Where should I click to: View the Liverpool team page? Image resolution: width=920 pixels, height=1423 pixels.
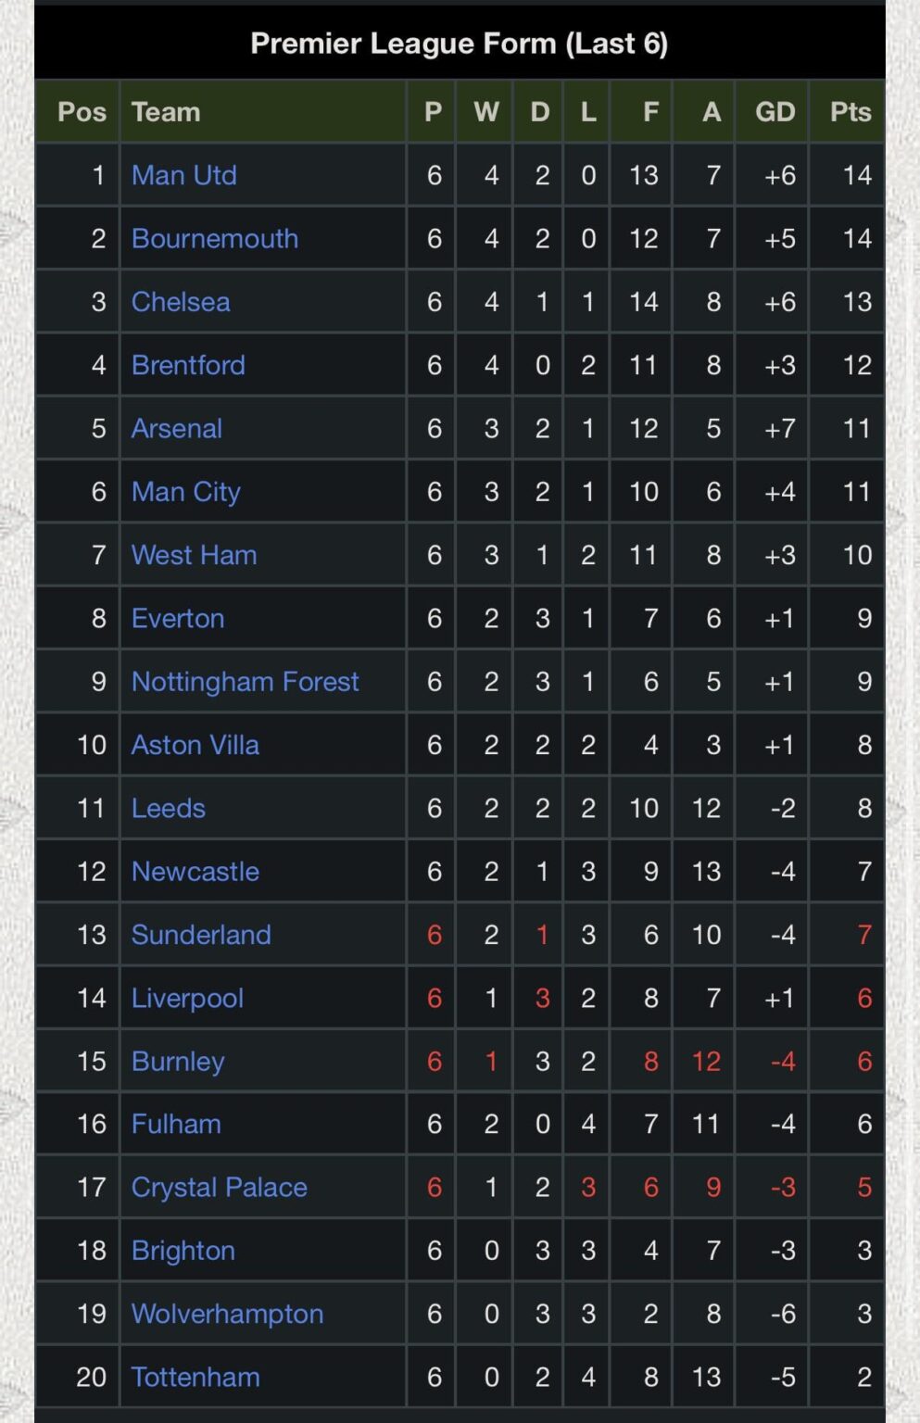(x=187, y=998)
